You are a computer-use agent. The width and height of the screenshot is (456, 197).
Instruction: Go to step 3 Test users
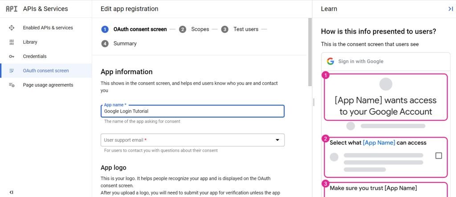240,29
